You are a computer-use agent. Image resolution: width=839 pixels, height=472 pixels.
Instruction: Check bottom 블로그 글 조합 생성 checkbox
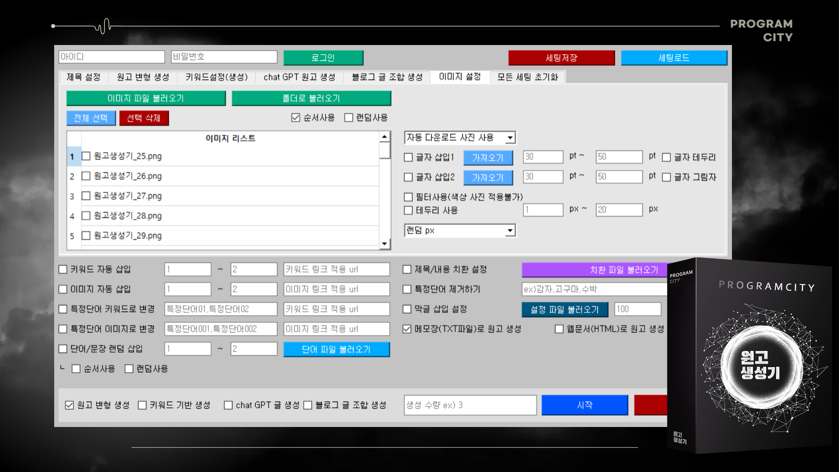pos(308,405)
